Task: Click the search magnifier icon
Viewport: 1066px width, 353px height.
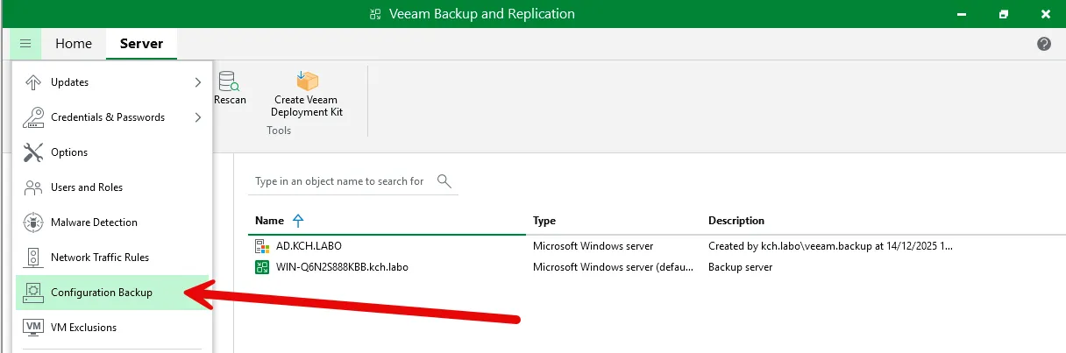Action: coord(444,181)
